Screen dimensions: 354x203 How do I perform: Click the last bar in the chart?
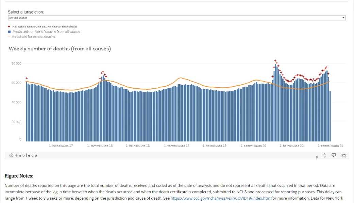pos(330,116)
